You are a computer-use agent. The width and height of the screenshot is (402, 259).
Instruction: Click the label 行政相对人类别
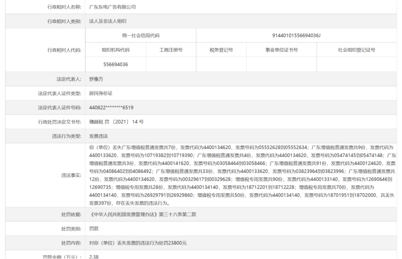coord(64,21)
